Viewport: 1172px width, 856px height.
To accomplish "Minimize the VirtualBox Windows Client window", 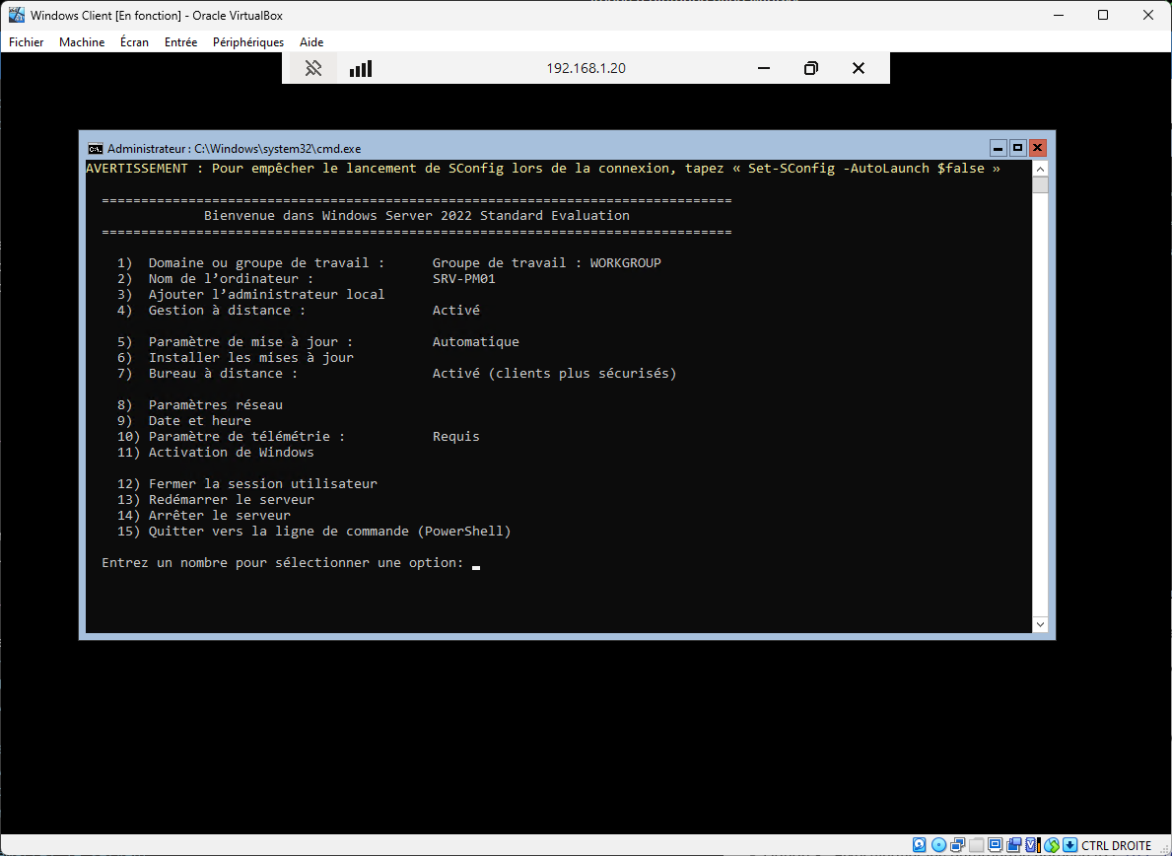I will [x=1058, y=15].
